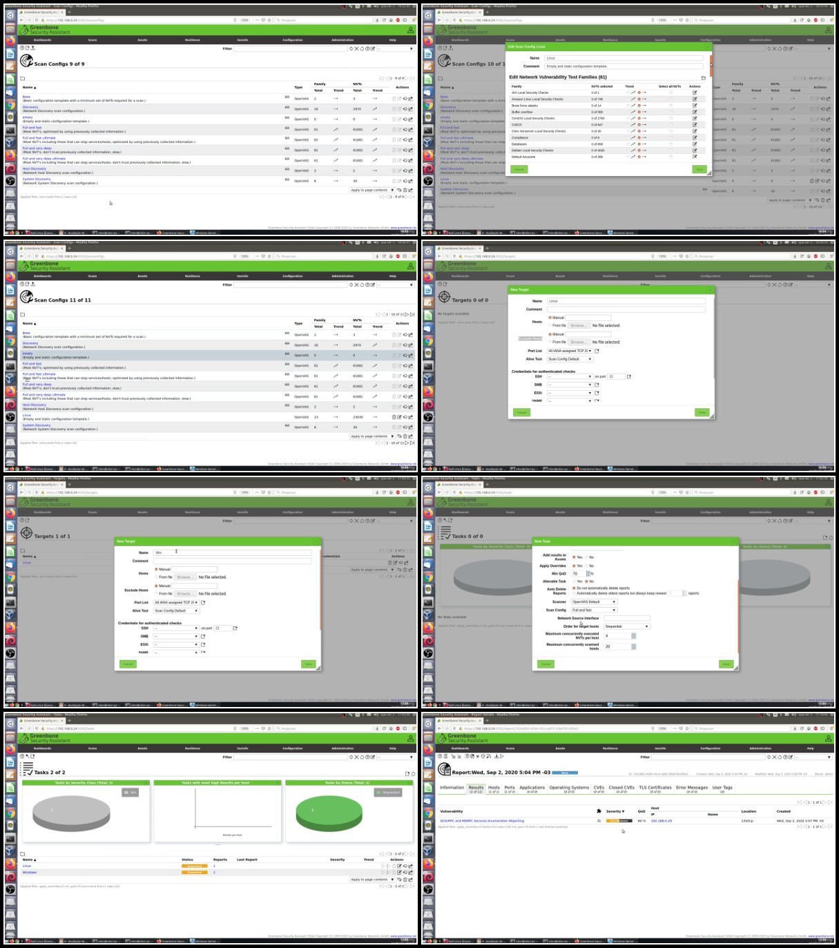The image size is (839, 948).
Task: Open the Alive Test dropdown in the Win New Target dialog
Action: tap(177, 610)
